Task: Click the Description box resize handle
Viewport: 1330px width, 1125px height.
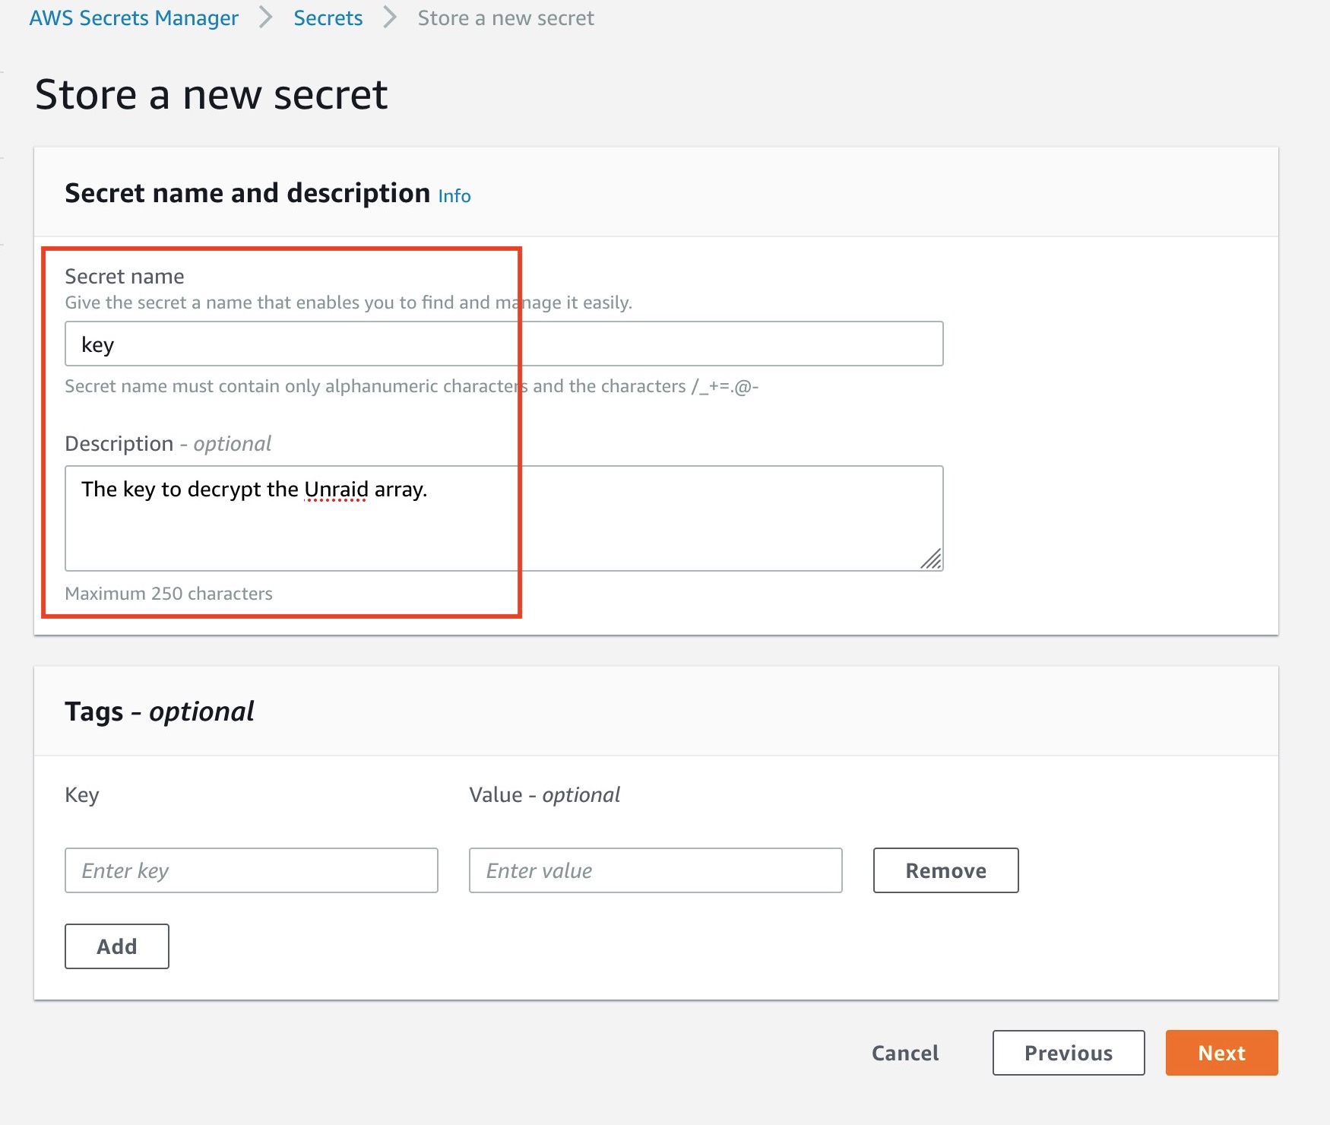Action: tap(932, 560)
